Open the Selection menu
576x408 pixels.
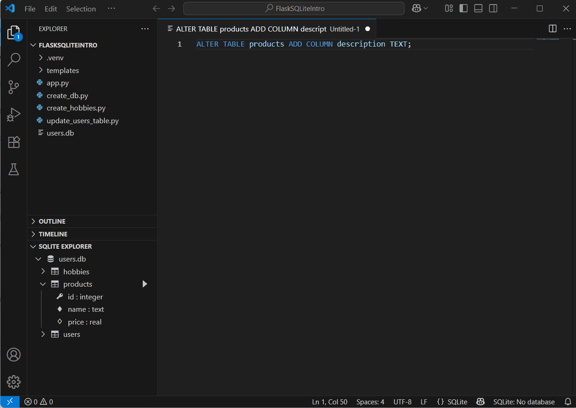pos(81,9)
